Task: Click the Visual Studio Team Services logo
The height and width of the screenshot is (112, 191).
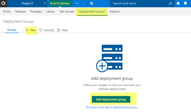Action: pyautogui.click(x=3, y=3)
